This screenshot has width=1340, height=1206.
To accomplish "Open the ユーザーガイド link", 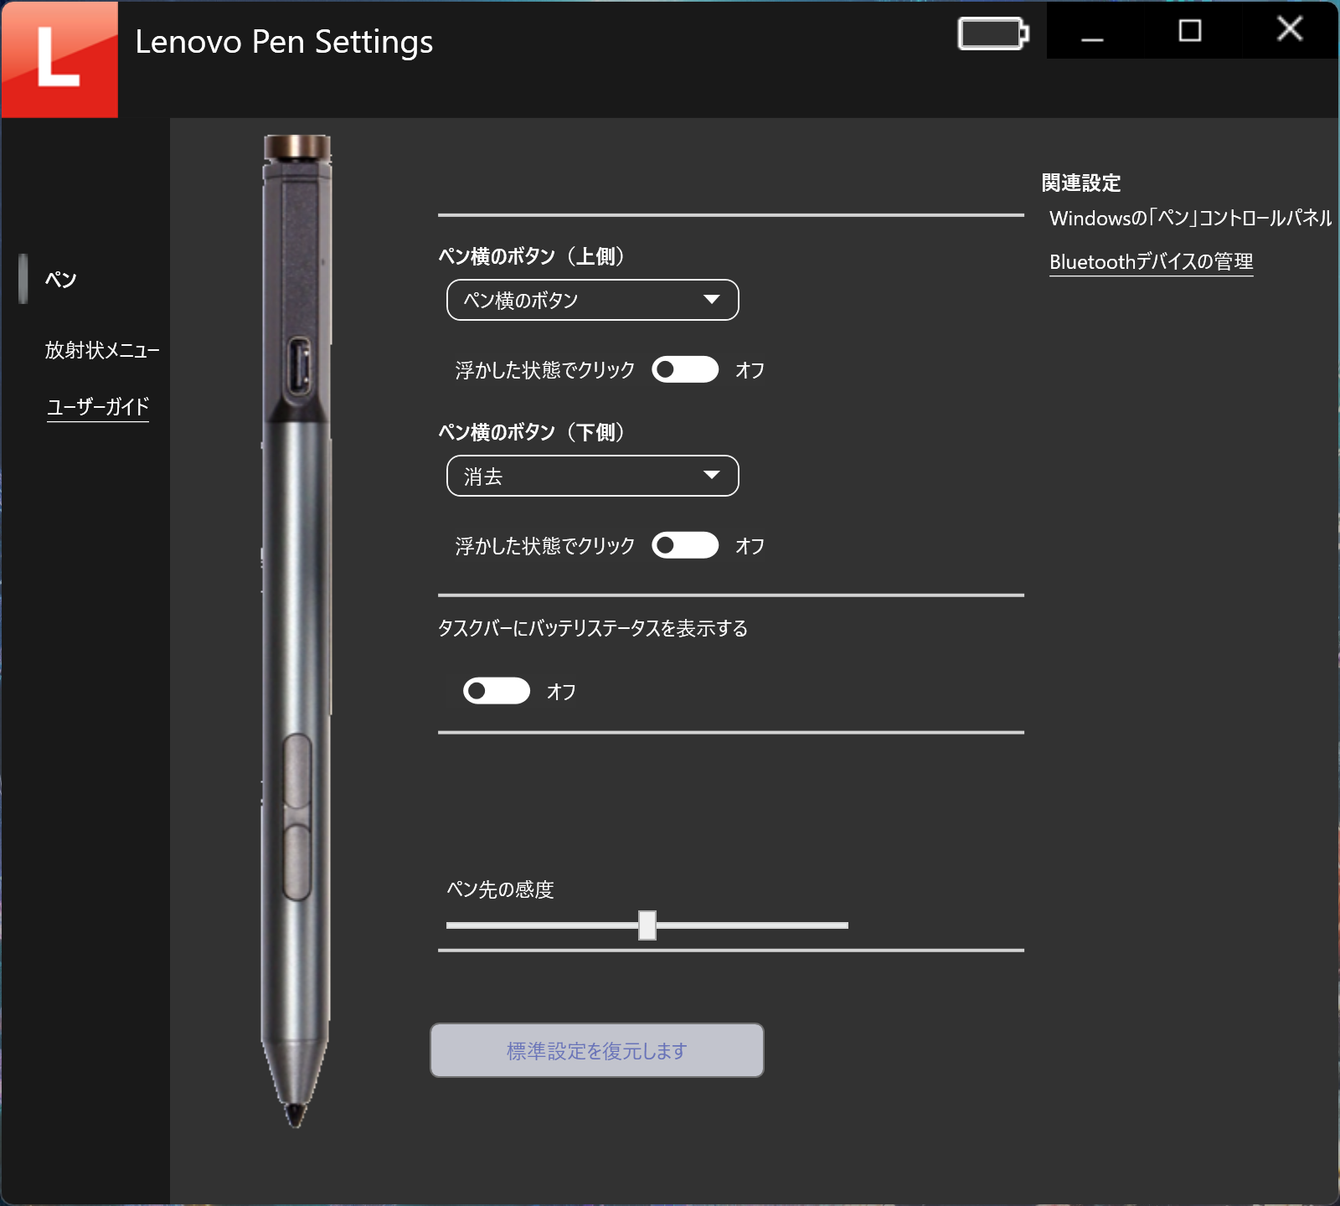I will (x=97, y=407).
